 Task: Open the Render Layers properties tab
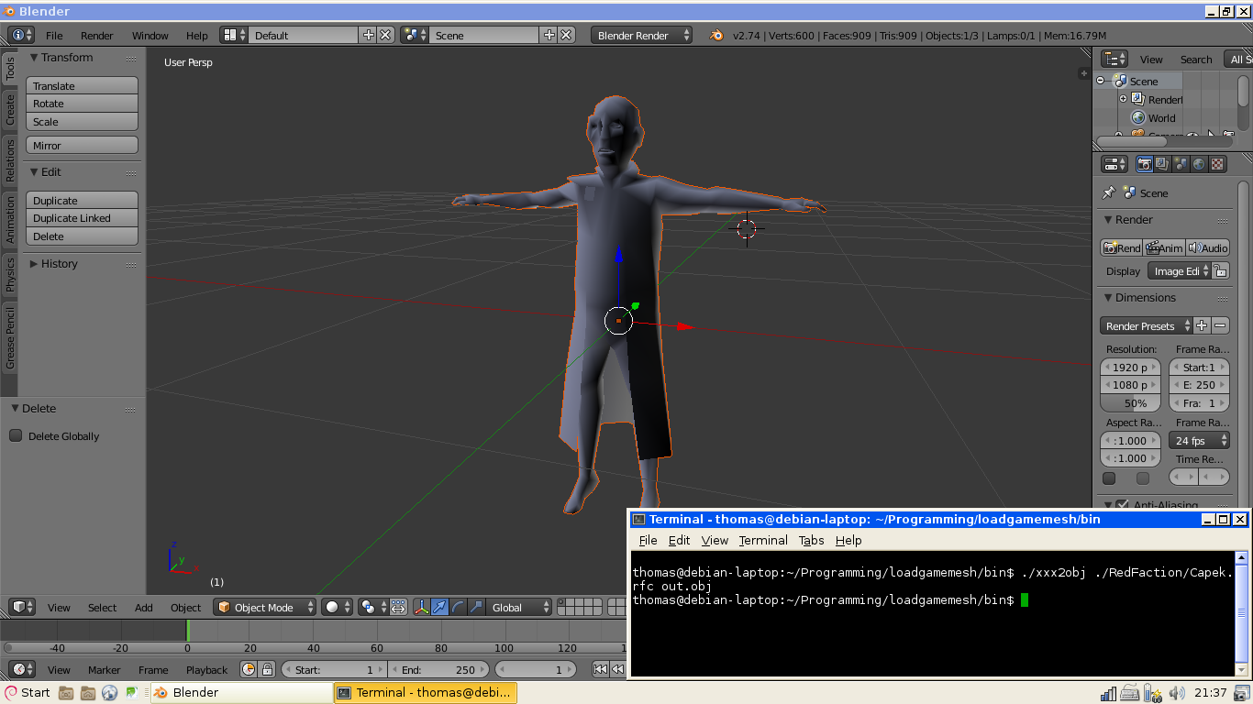[x=1162, y=164]
